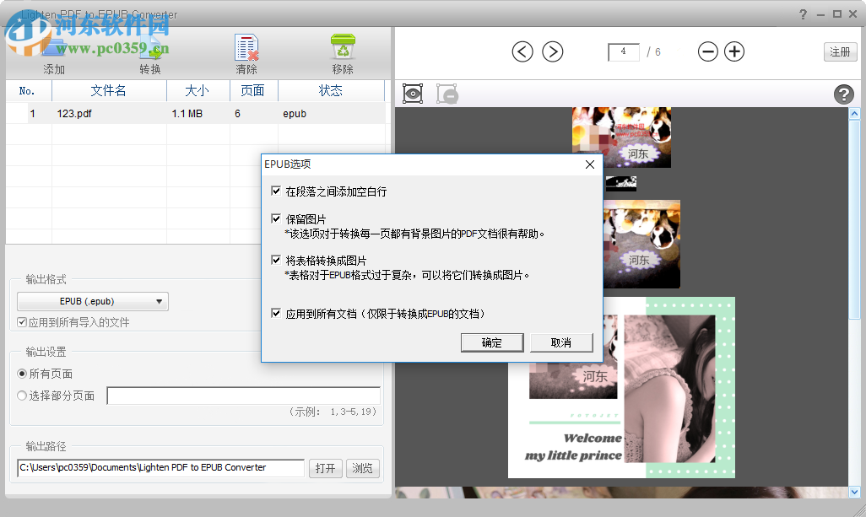
Task: Go to previous page with arrow icon
Action: pyautogui.click(x=522, y=51)
